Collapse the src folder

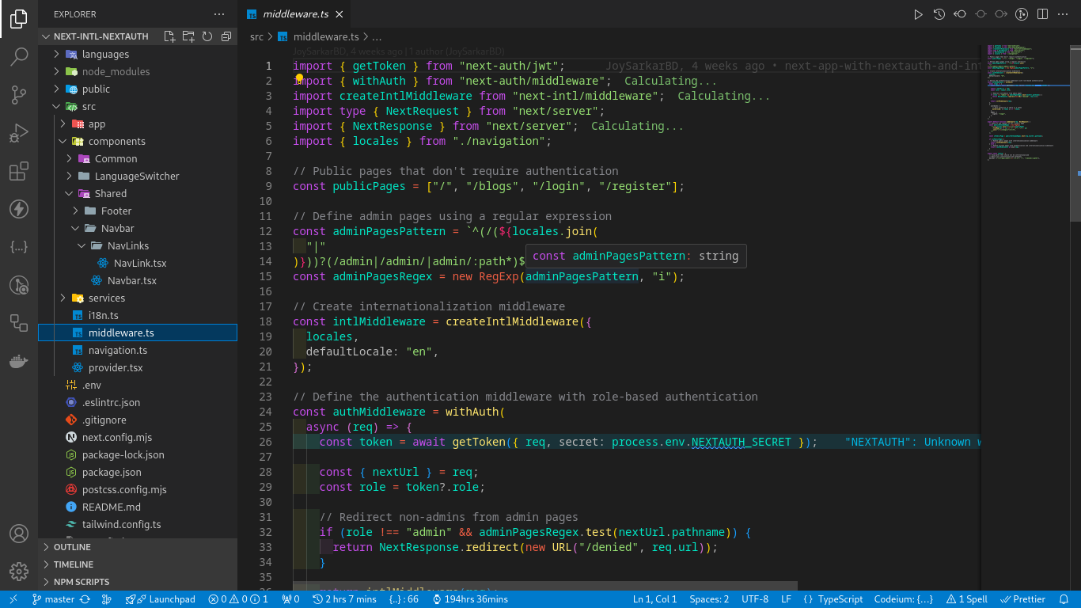(x=138, y=106)
